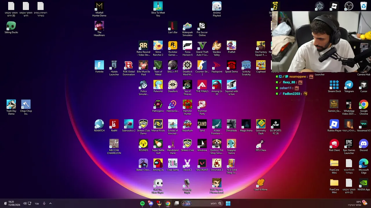Viewport: 371px width, 208px height.
Task: Open Bills Must Be Paid
Action: point(143,68)
